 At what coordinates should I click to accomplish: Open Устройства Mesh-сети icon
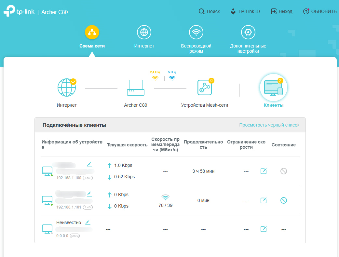[x=205, y=88]
